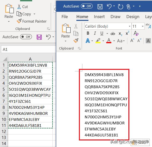Open Excel Clipboard pane dialog launcher
This screenshot has height=147, width=152.
tap(48, 29)
